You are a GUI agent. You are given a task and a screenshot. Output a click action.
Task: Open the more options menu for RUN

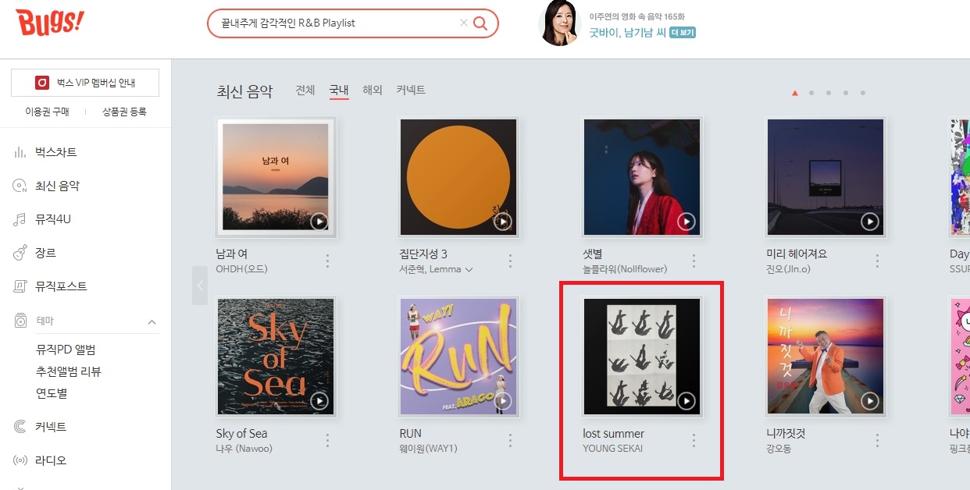(x=510, y=440)
